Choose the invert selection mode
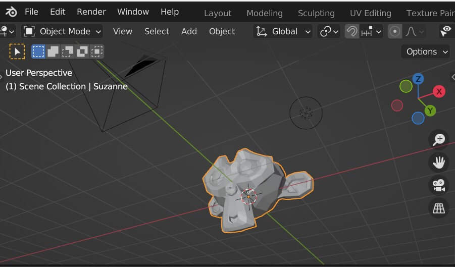This screenshot has width=455, height=267. click(82, 51)
